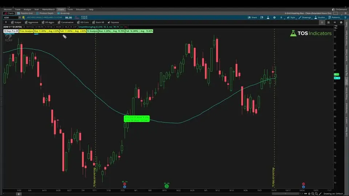Open the Style dropdown
The width and height of the screenshot is (349, 196).
tap(291, 17)
